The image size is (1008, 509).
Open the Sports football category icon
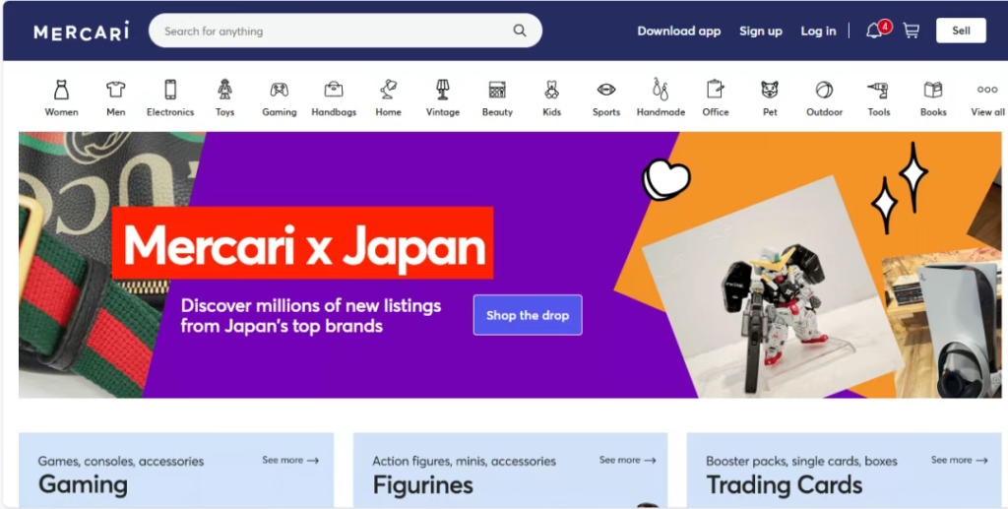(x=606, y=90)
